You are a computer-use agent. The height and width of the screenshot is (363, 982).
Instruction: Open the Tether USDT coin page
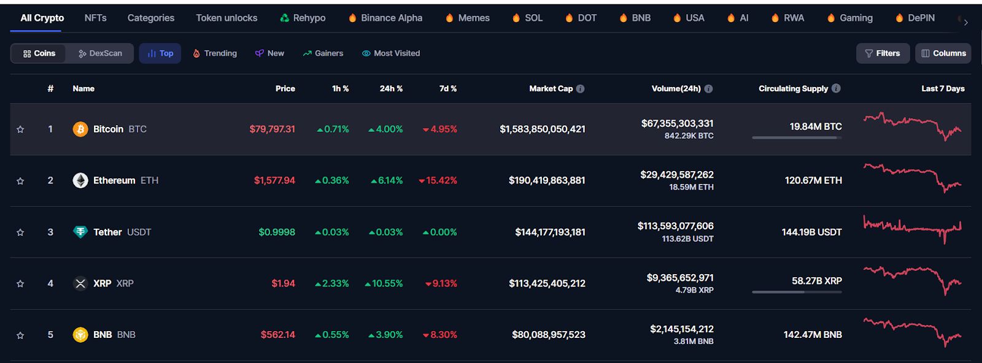point(122,232)
